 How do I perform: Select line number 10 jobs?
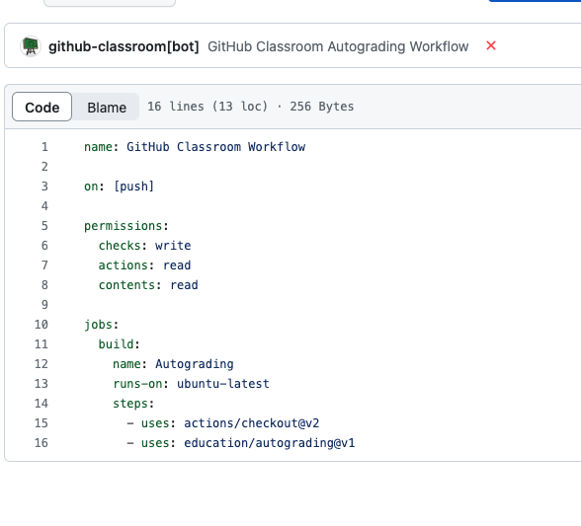click(41, 325)
